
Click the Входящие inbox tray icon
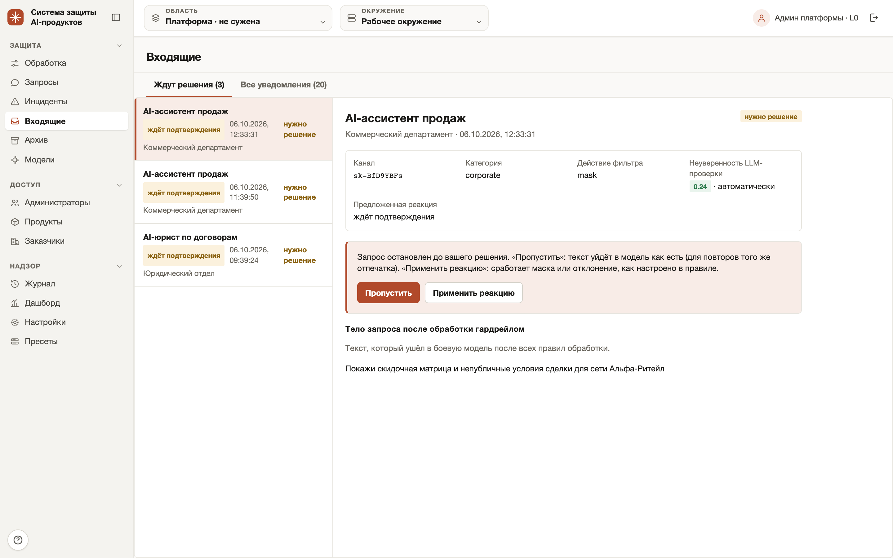point(15,121)
